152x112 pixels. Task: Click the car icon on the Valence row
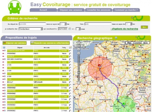tap(3, 56)
